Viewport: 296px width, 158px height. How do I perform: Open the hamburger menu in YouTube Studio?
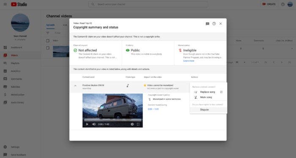click(5, 4)
